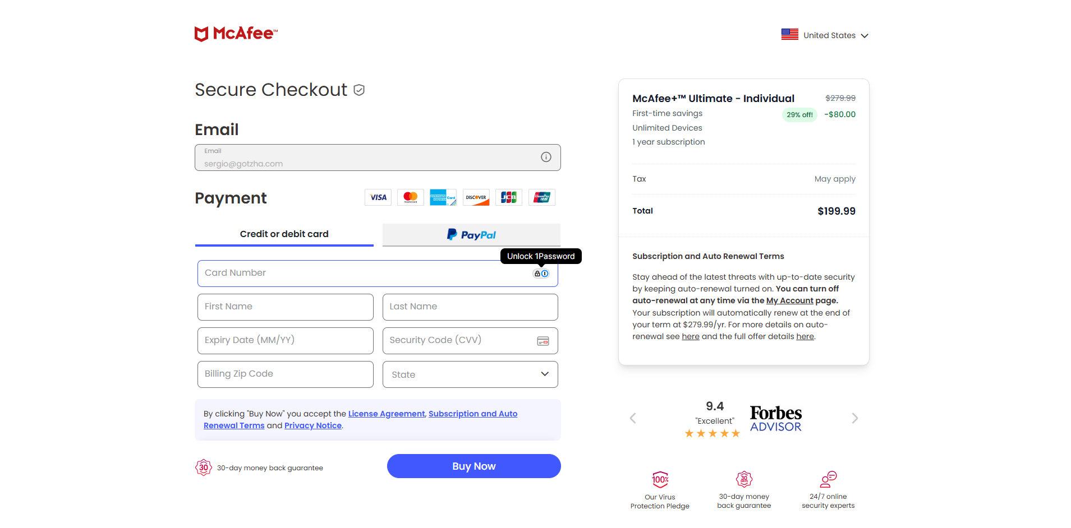Show next review with right arrow

[854, 418]
